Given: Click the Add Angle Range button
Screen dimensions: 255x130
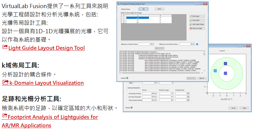Looking at the screenshot, I should click(197, 24).
